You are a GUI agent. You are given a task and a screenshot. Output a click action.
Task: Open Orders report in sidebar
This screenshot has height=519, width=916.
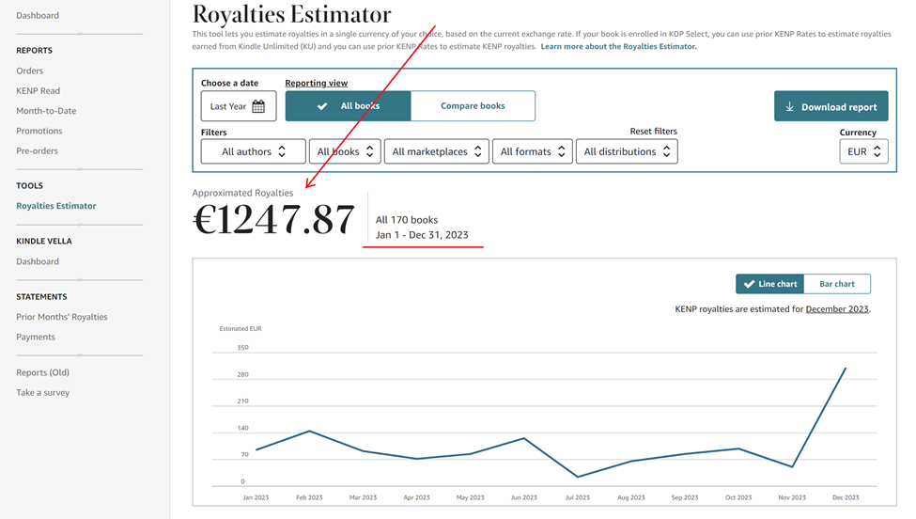coord(30,71)
